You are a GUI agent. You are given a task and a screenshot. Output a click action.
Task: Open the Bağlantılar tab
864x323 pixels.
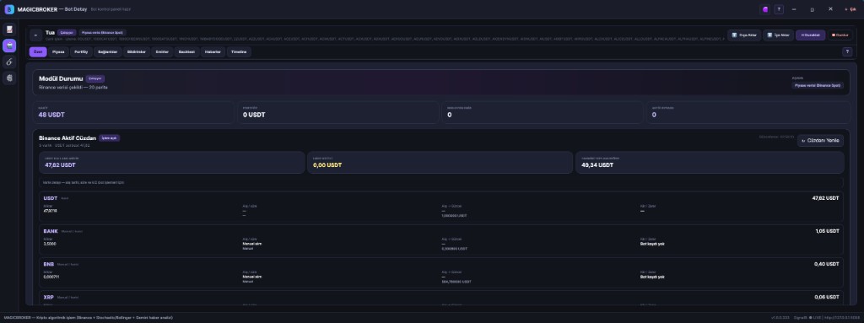point(107,51)
